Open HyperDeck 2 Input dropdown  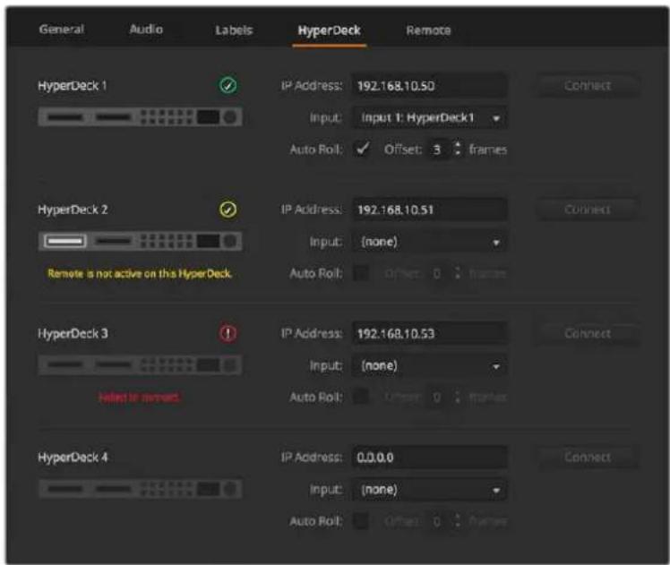point(429,242)
